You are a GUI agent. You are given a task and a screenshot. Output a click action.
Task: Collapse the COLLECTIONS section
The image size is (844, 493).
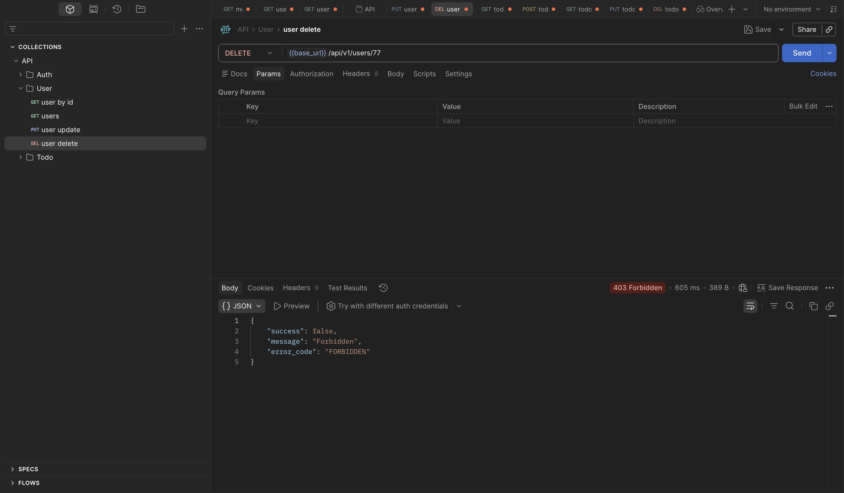(13, 47)
